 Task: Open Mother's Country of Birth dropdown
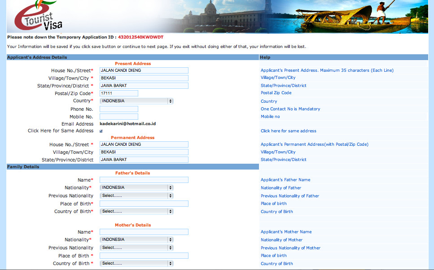(136, 263)
